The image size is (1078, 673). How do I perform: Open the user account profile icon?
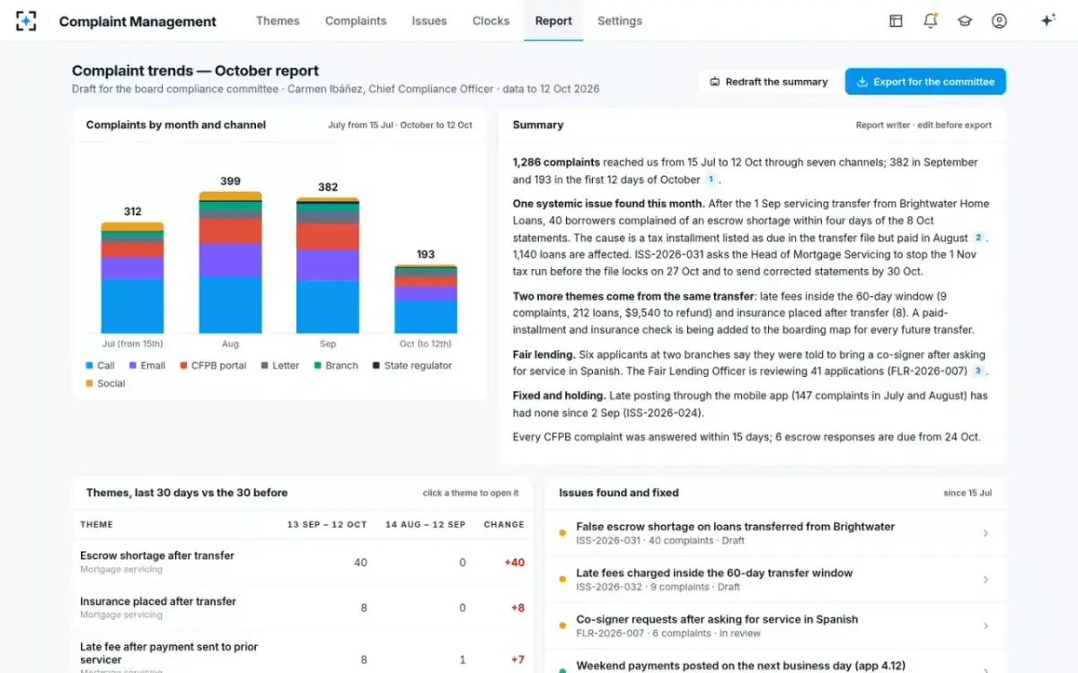pos(999,21)
